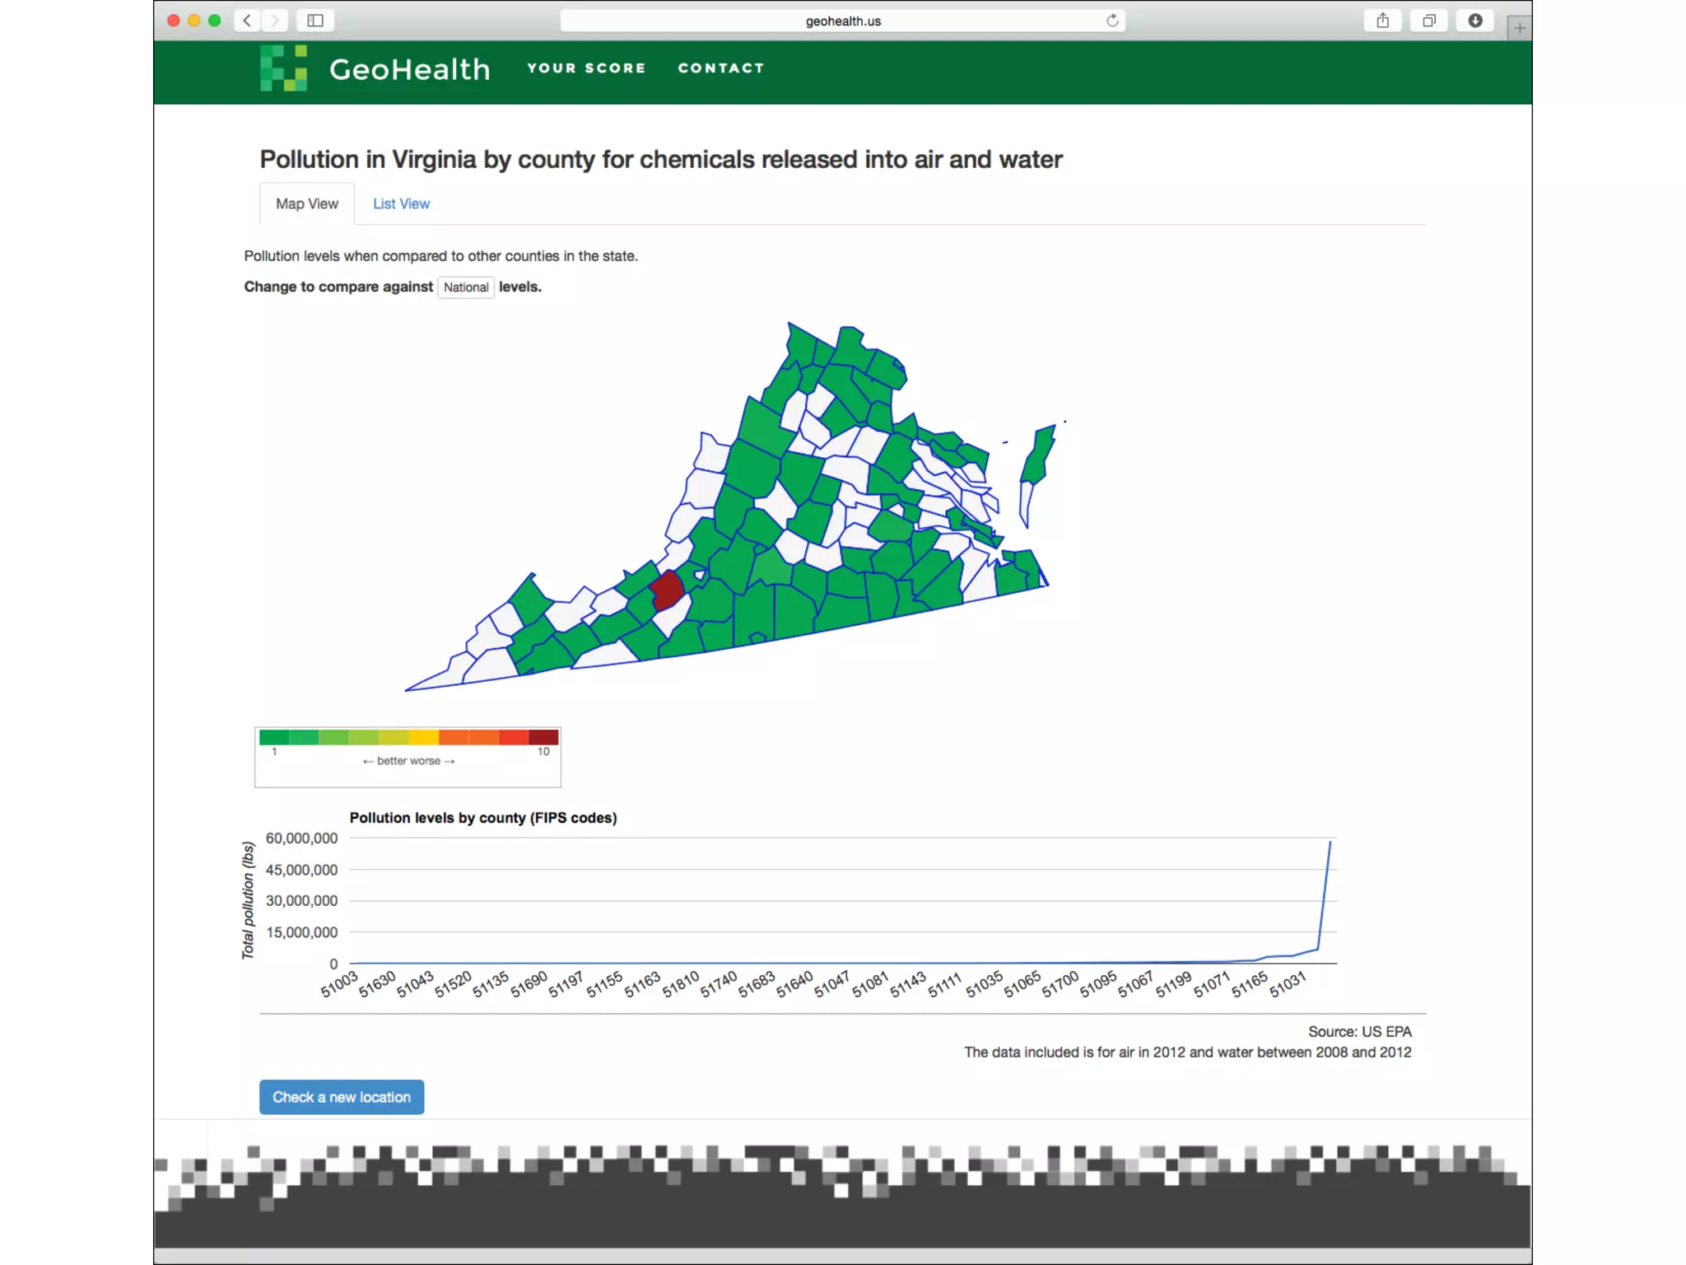Toggle the Safari sidebar icon
Image resolution: width=1686 pixels, height=1265 pixels.
(x=314, y=21)
